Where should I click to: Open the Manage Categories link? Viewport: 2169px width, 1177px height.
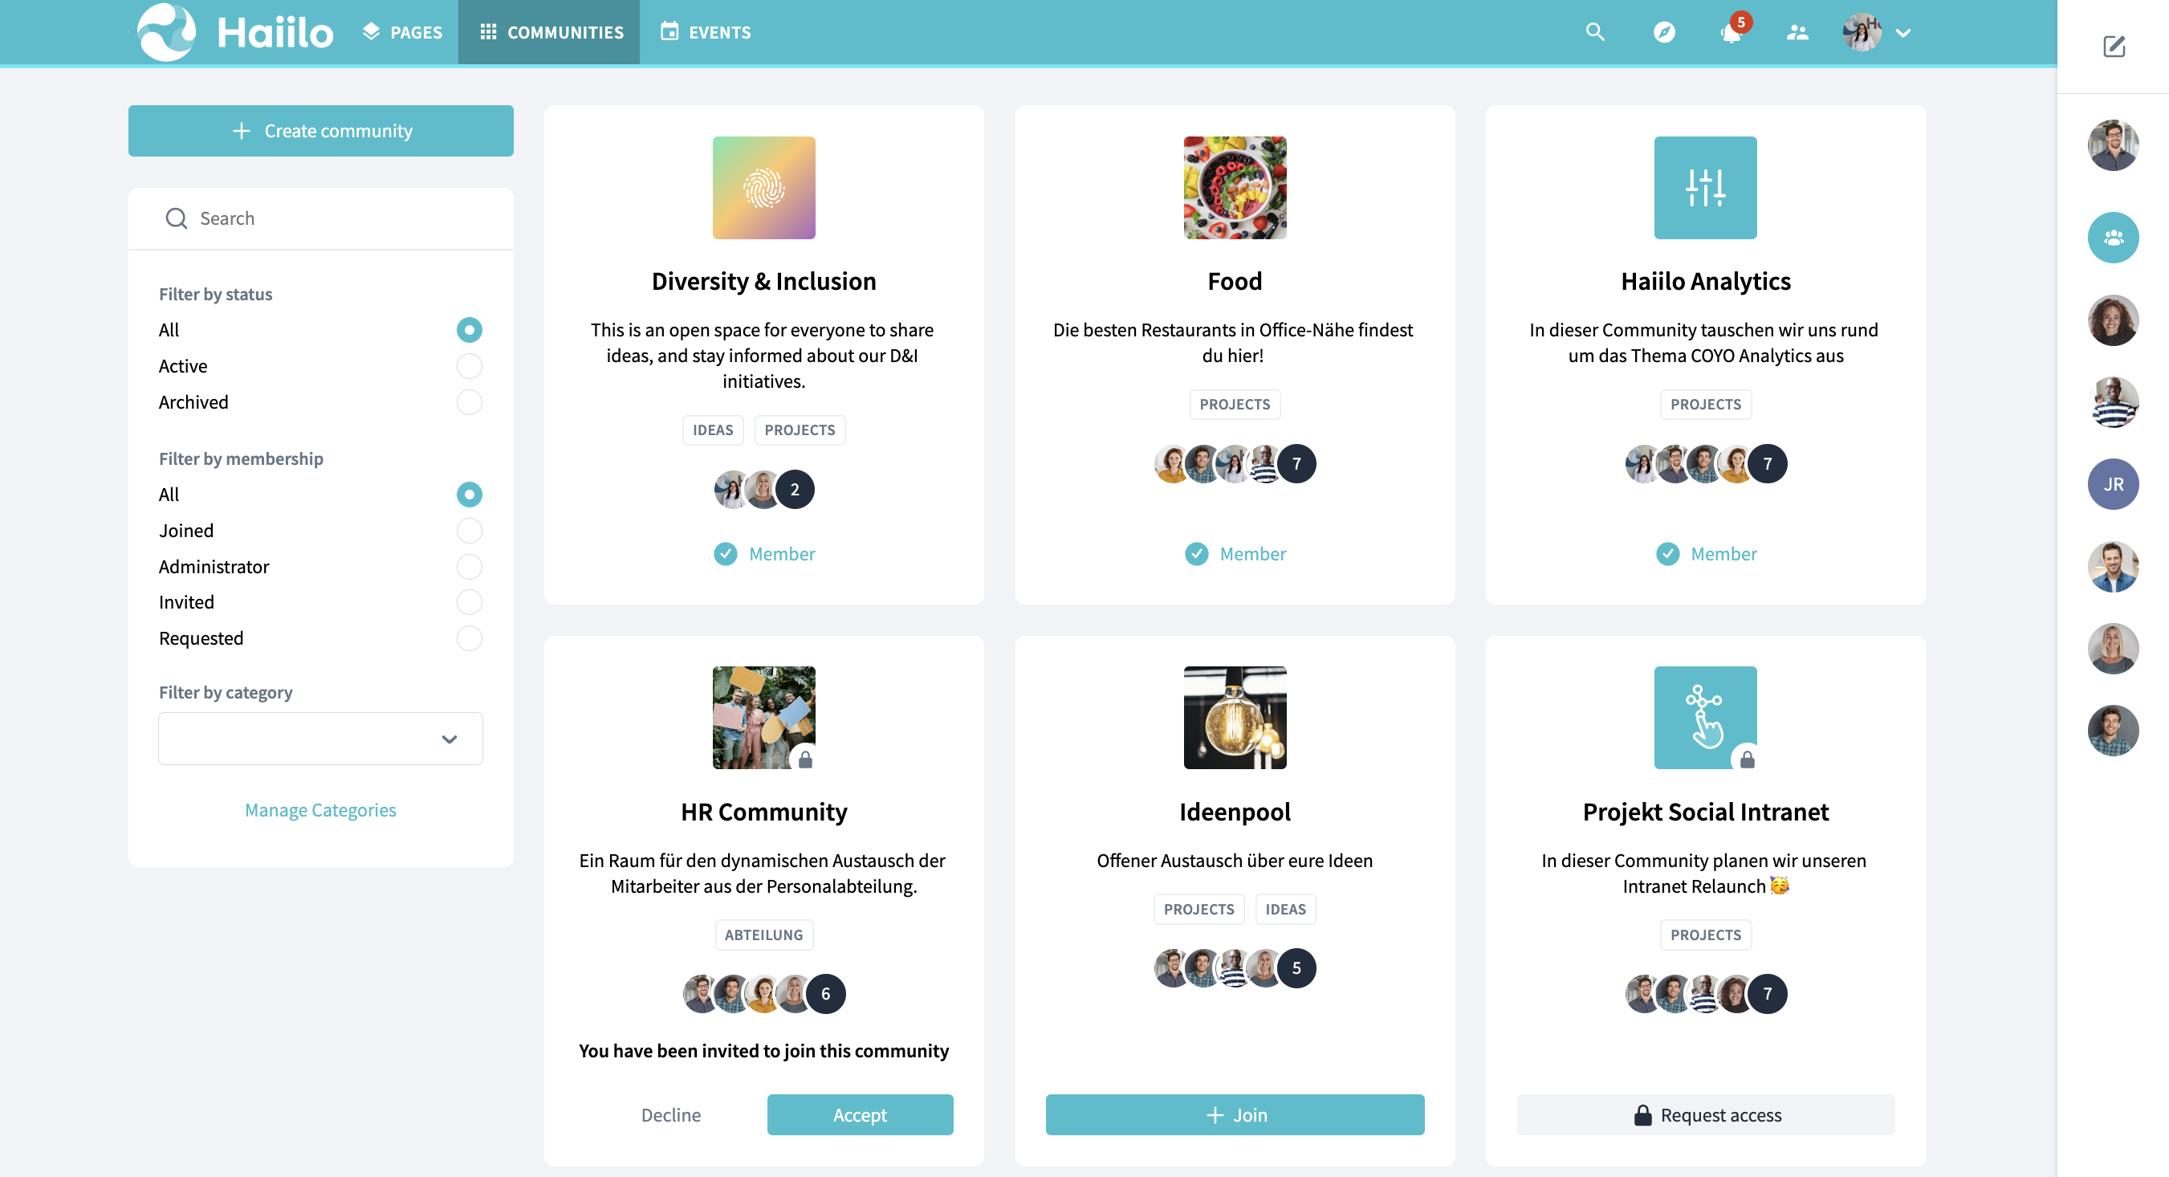(x=320, y=810)
